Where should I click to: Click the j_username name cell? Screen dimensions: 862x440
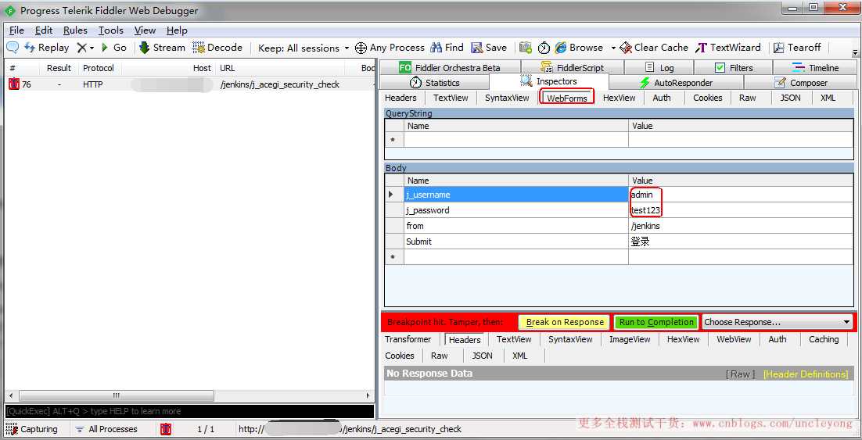[516, 195]
